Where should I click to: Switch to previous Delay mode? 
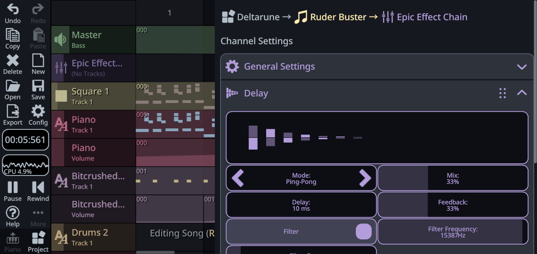tap(238, 178)
